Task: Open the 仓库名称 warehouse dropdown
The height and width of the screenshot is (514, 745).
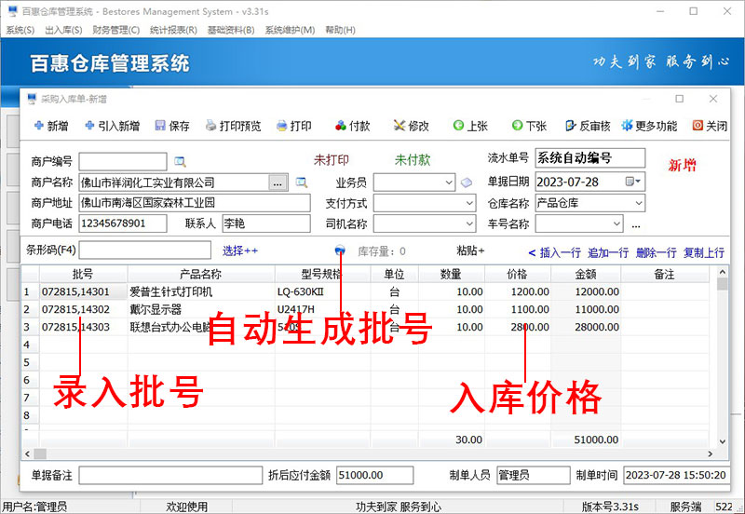Action: 638,203
